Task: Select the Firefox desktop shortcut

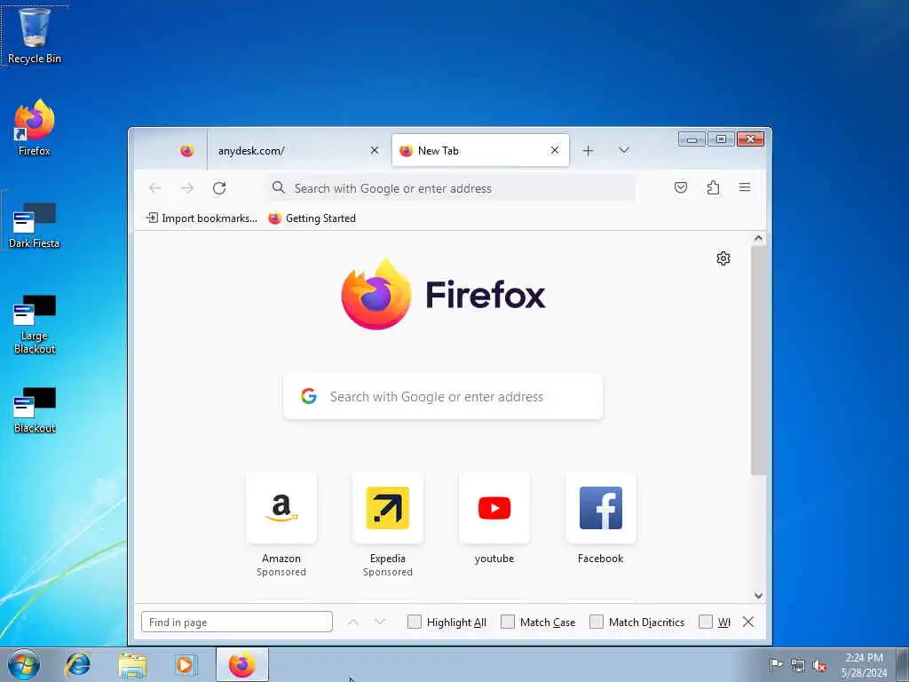Action: 35,128
